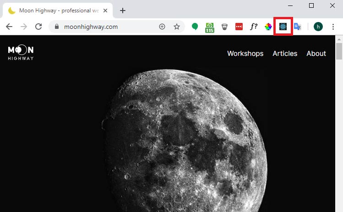Open the bucket-shaped extension icon
This screenshot has width=343, height=212.
[x=224, y=27]
